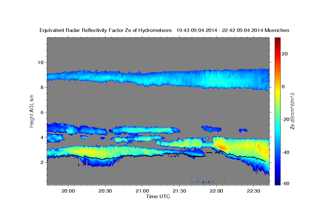Image resolution: width=333 pixels, height=222 pixels.
Task: Click the 21:00 time tick label
Action: [x=142, y=191]
